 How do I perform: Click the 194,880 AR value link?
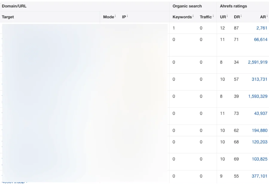coord(259,131)
